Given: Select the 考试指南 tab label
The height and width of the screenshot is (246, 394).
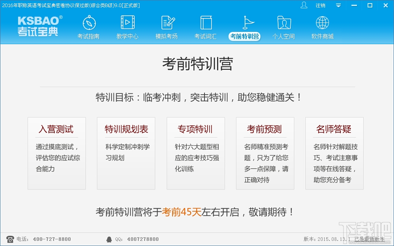Looking at the screenshot, I should click(x=88, y=37).
